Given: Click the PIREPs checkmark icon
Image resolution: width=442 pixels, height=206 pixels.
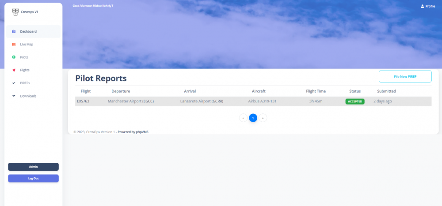Looking at the screenshot, I should tap(14, 83).
